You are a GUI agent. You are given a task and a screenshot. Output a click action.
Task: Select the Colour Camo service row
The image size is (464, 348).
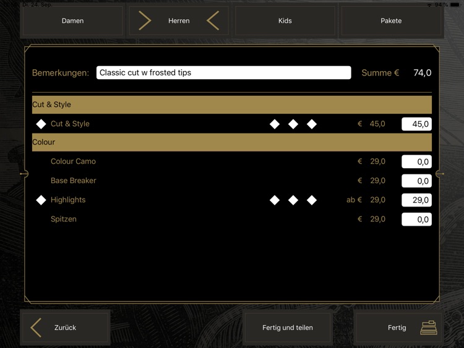click(x=232, y=161)
